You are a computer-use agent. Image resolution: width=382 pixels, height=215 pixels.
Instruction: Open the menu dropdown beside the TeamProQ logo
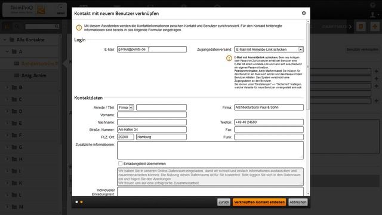(x=61, y=10)
